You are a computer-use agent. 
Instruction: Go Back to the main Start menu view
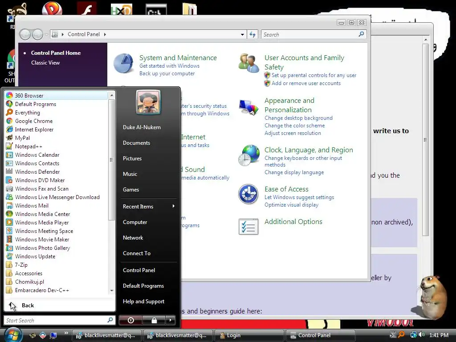pyautogui.click(x=59, y=305)
